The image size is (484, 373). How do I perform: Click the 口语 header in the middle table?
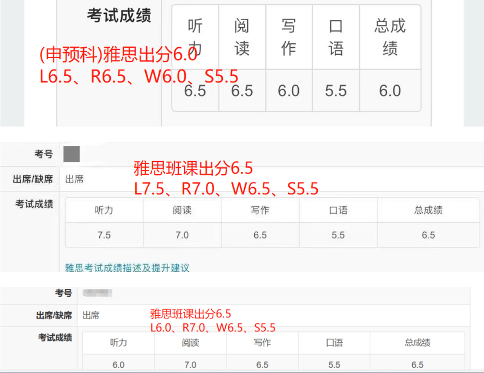coord(338,210)
